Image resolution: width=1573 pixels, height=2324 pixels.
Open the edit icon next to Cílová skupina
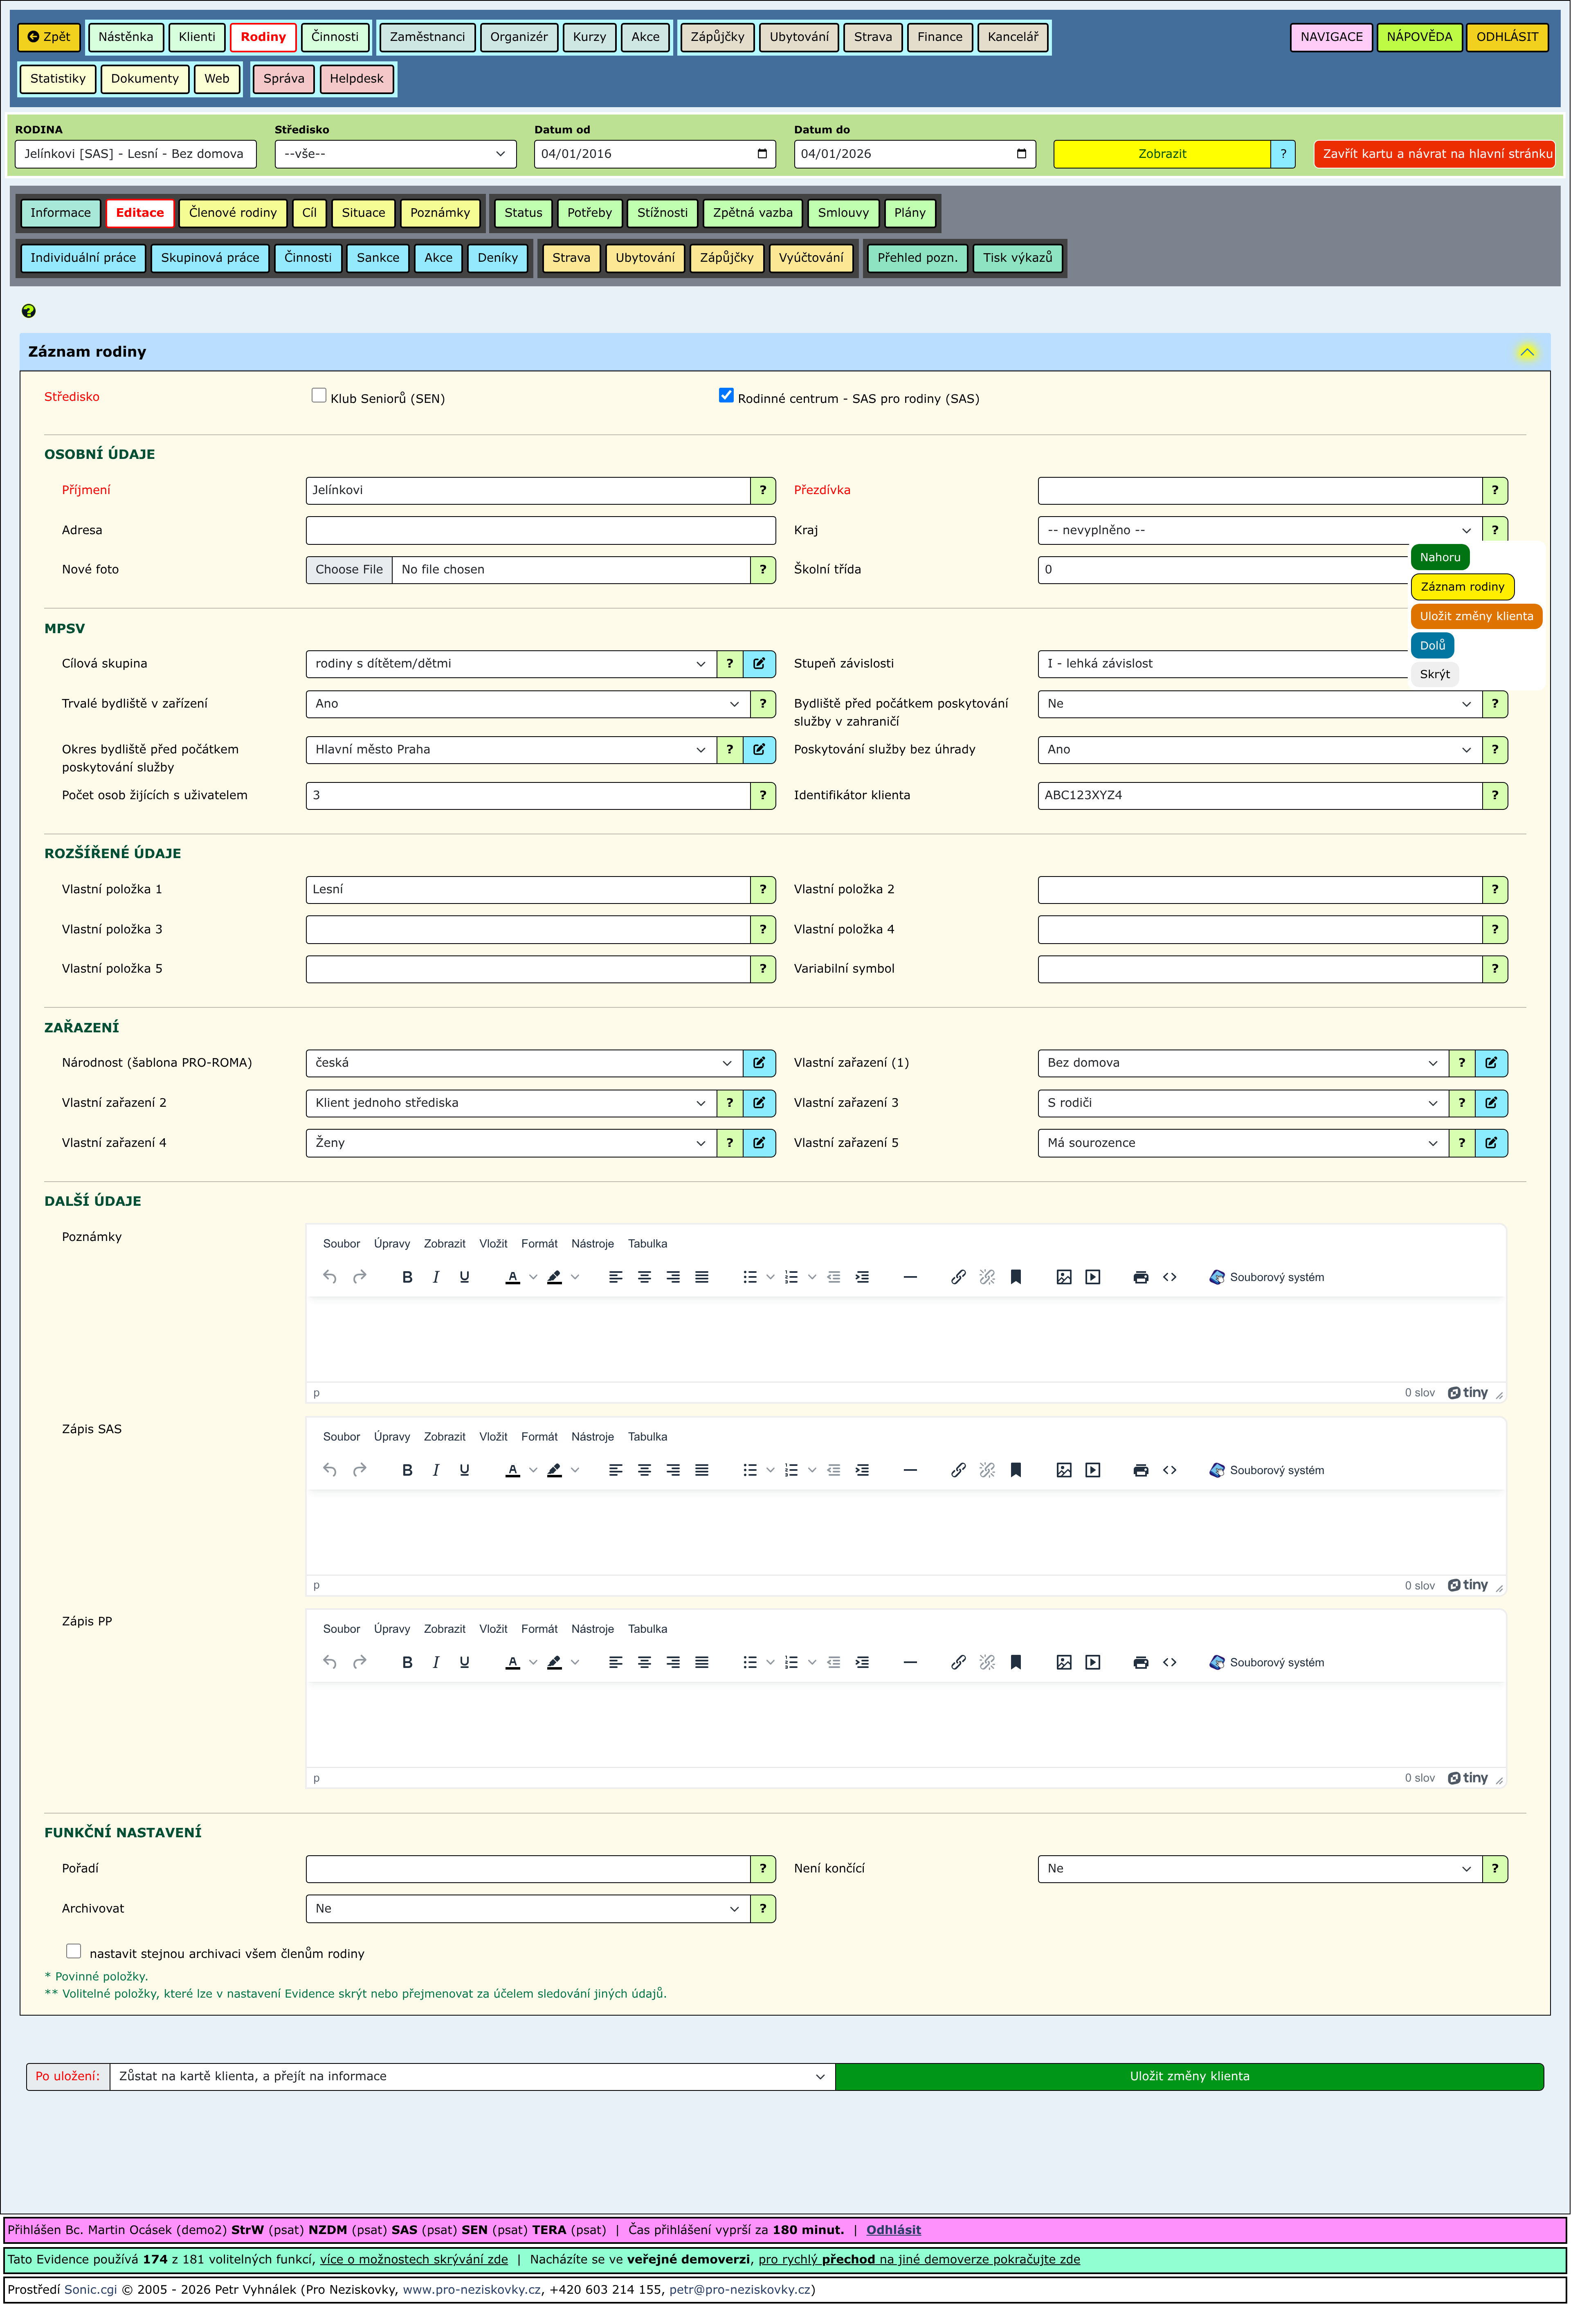(760, 664)
